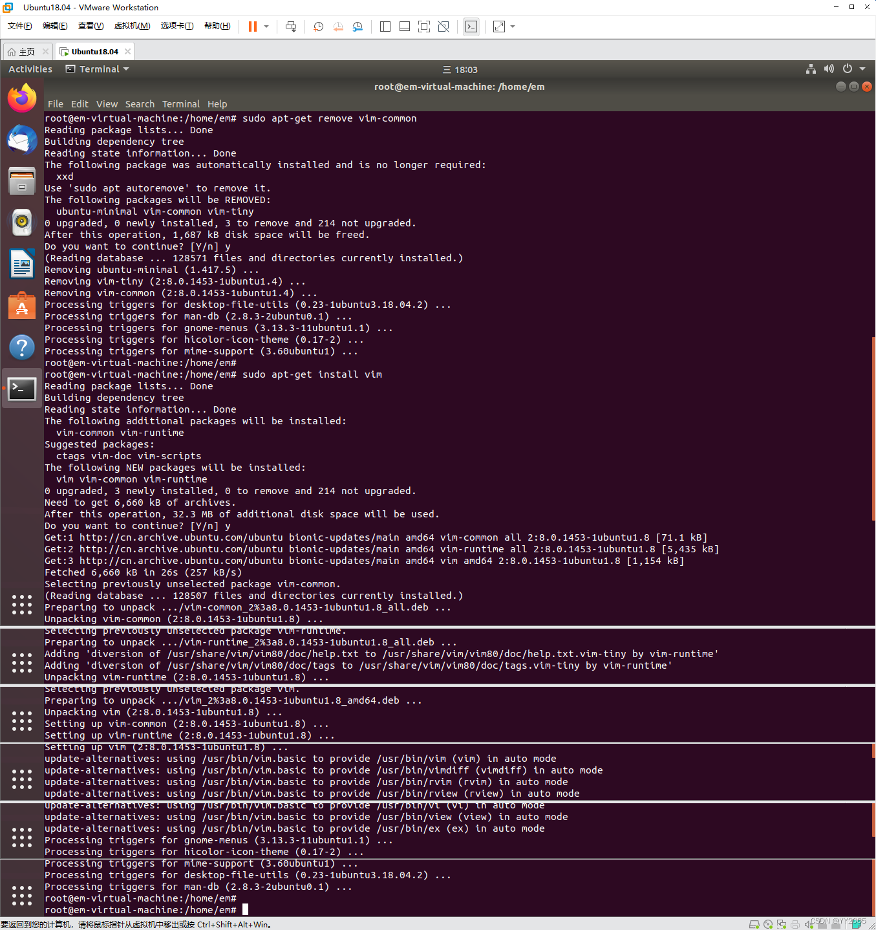This screenshot has height=930, width=876.
Task: Send Ctrl+Alt+Del to the virtual machine
Action: click(x=291, y=27)
